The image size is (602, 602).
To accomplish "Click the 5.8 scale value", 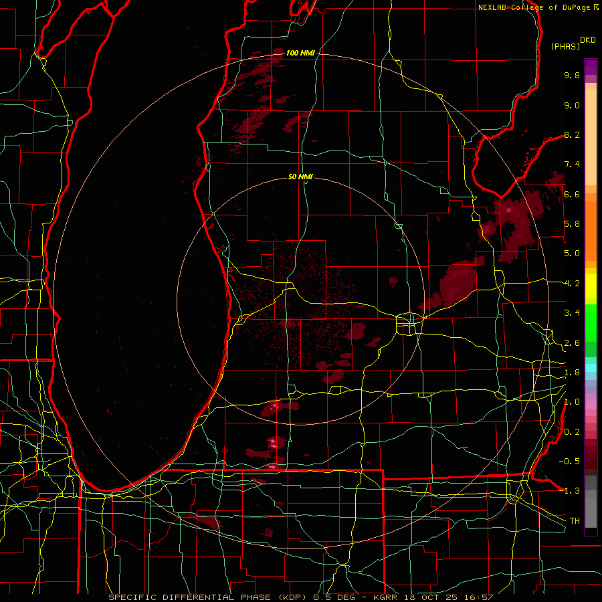I will pyautogui.click(x=572, y=224).
